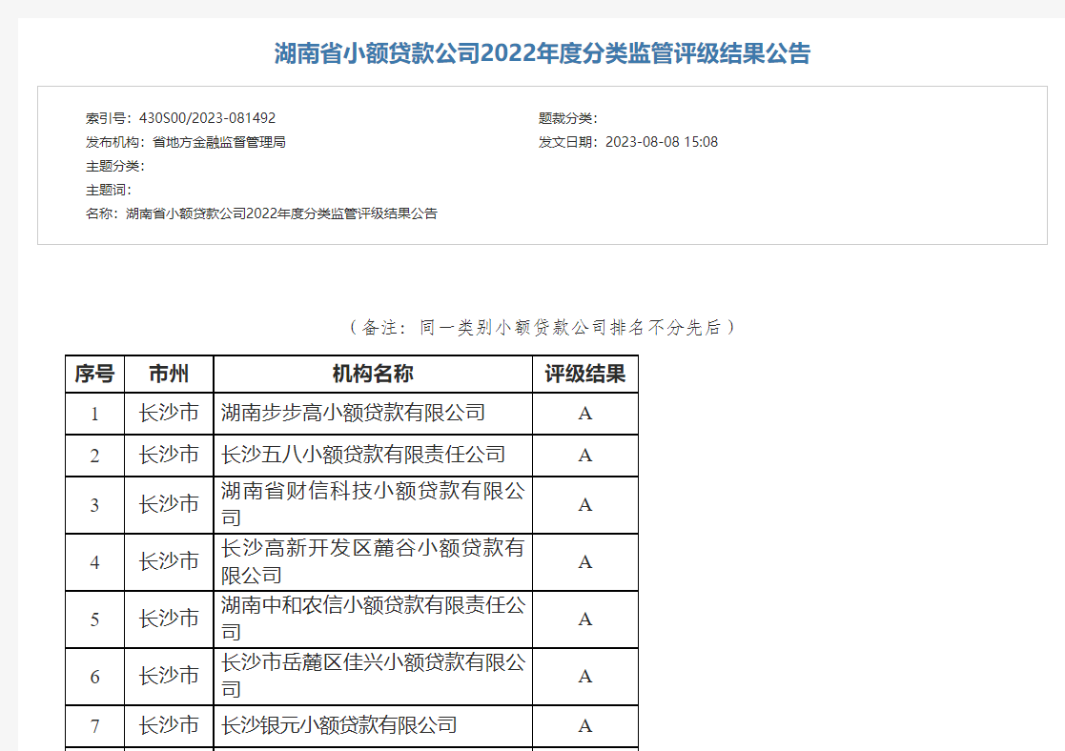Select 湖南省财信科技小额贷款有限公司 cell
Image resolution: width=1065 pixels, height=751 pixels.
372,504
